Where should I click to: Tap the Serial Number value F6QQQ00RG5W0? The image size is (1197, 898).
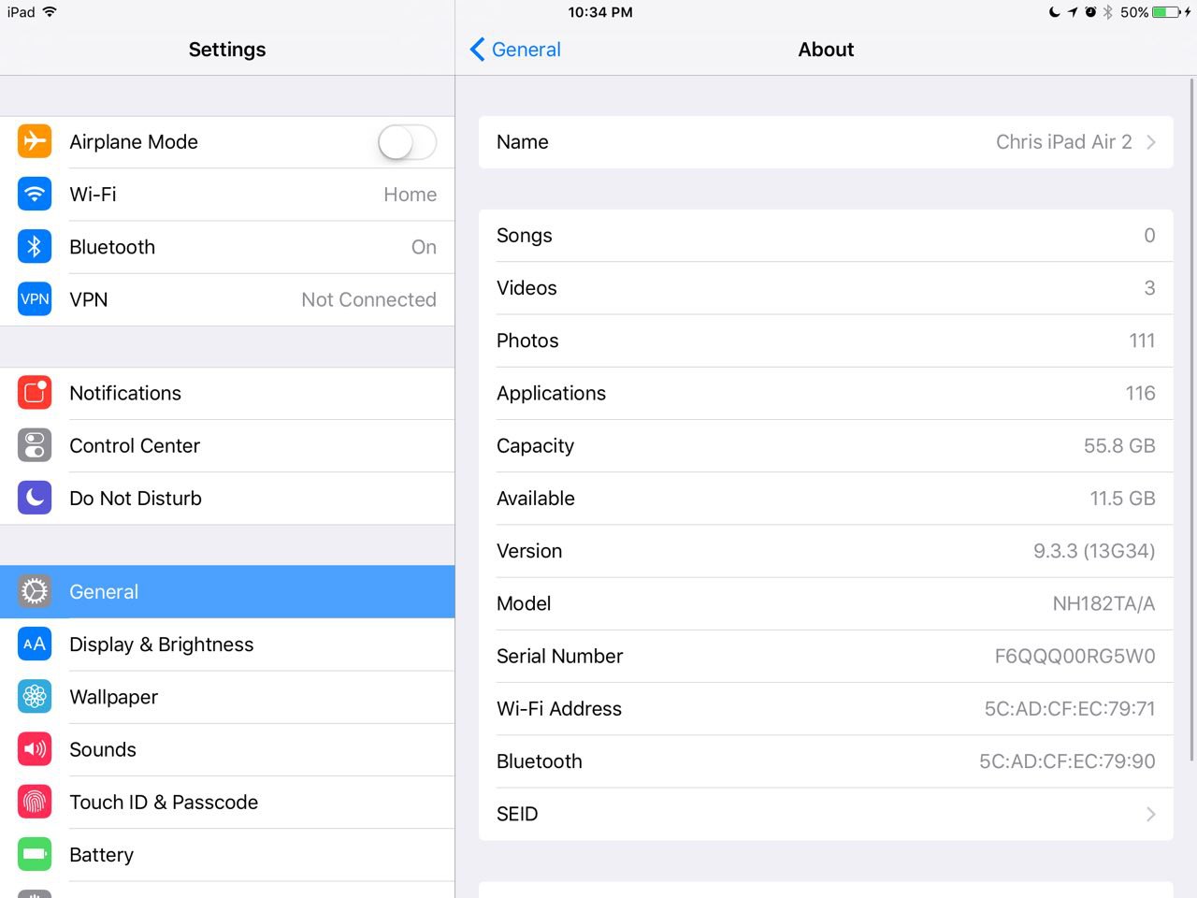click(x=1074, y=657)
